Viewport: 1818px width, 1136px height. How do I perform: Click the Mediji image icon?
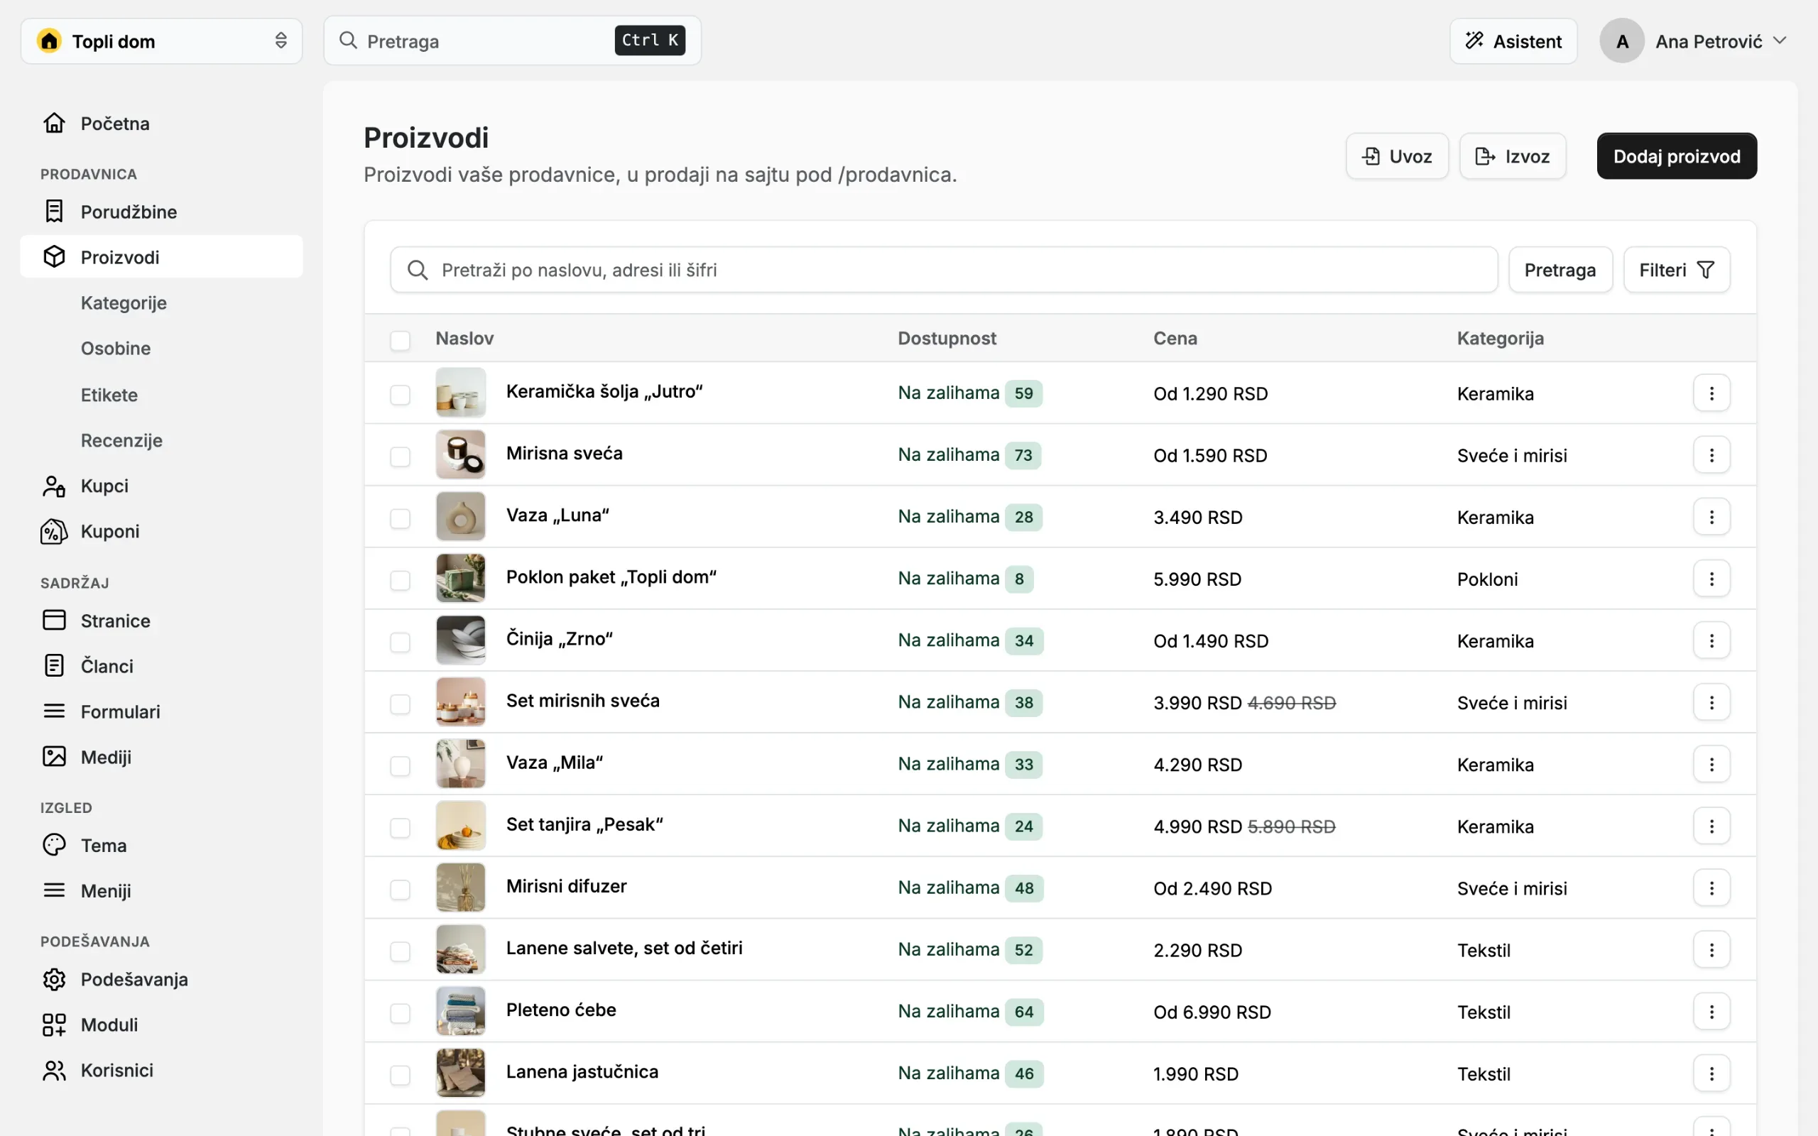pos(54,757)
